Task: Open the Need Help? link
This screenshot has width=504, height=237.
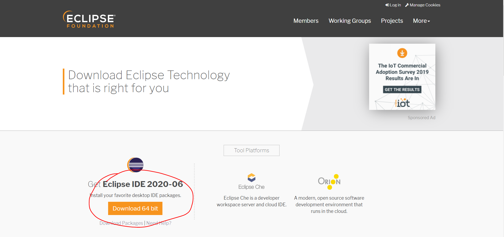Action: [x=159, y=223]
